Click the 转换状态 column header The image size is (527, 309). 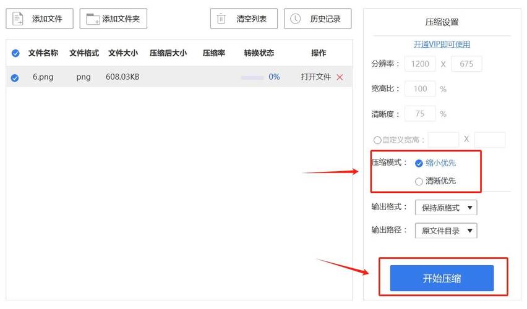click(x=259, y=53)
